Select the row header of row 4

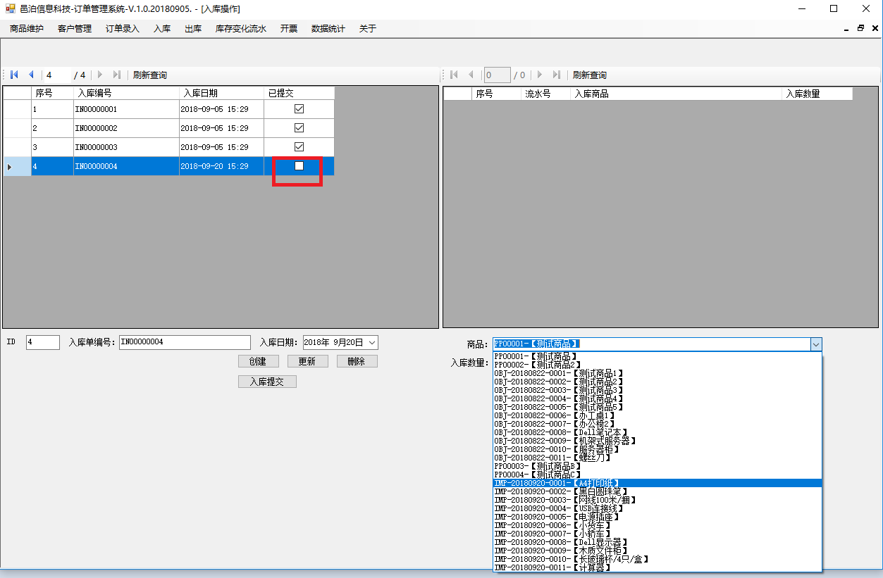point(17,166)
